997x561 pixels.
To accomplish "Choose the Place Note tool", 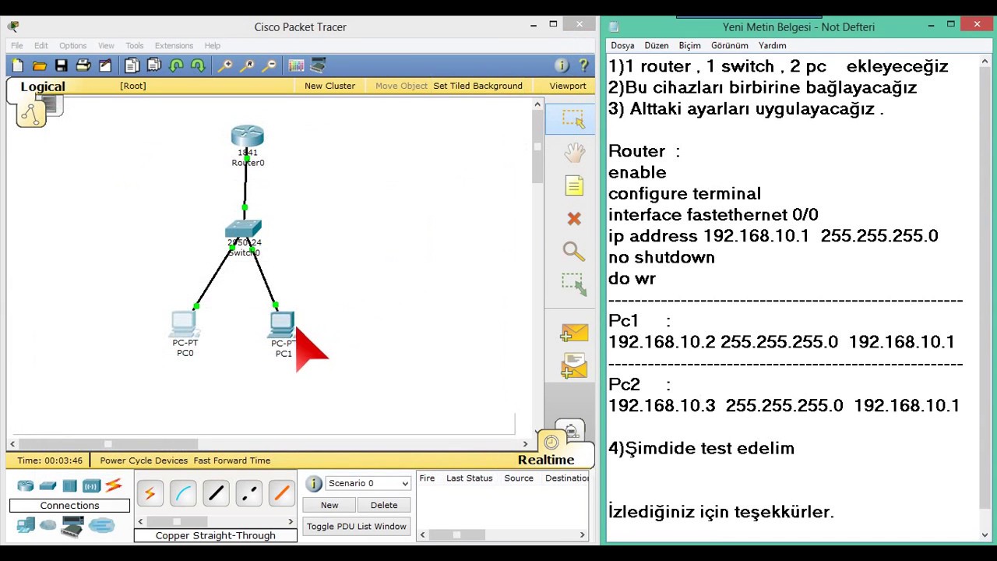I will tap(574, 185).
